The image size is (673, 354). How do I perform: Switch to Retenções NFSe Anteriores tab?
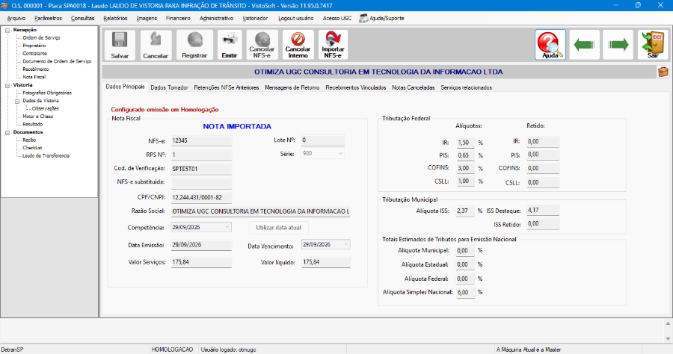[x=226, y=87]
